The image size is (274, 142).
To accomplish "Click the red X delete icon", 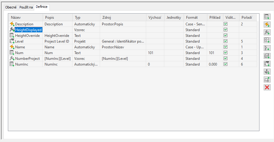I will pyautogui.click(x=267, y=87).
